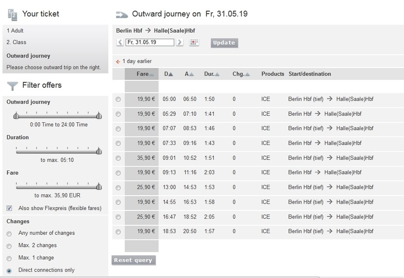The height and width of the screenshot is (278, 404).
Task: Click the Fare slider right handle
Action: coord(99,186)
